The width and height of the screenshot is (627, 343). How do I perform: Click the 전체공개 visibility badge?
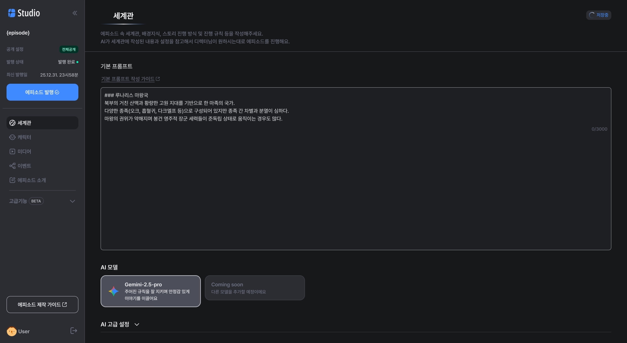click(x=69, y=50)
